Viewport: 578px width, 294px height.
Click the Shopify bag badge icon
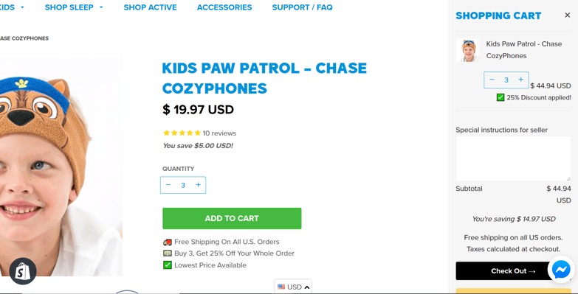23,272
